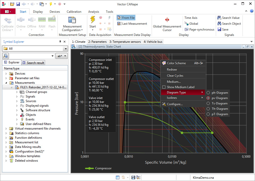The width and height of the screenshot is (255, 181).
Task: Expand the Devices tree node
Action: click(x=6, y=74)
